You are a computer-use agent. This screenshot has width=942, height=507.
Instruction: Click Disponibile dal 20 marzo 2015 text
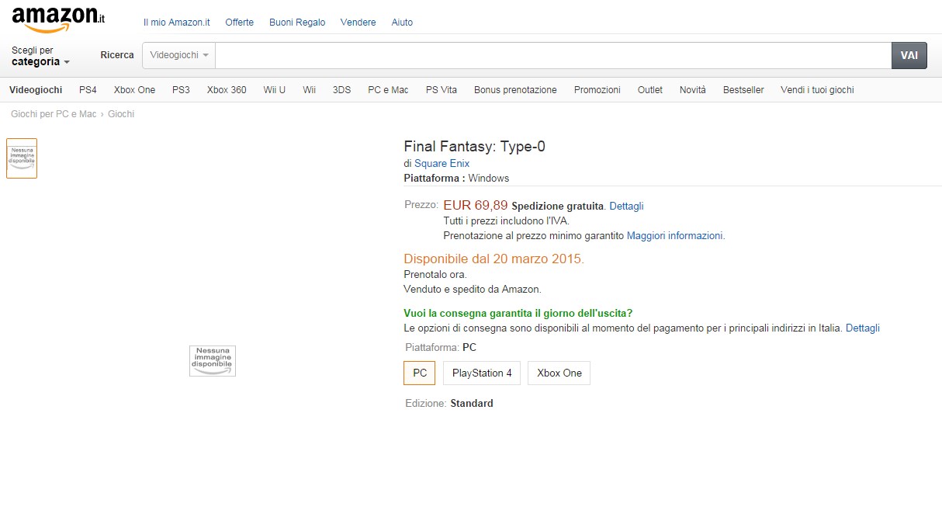click(x=494, y=259)
